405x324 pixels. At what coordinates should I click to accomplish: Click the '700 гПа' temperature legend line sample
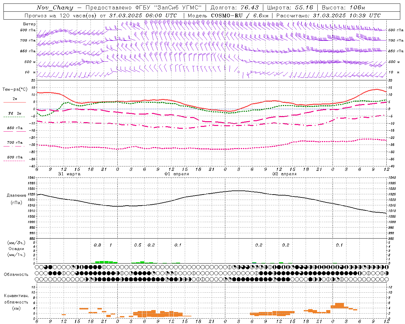coord(14,146)
